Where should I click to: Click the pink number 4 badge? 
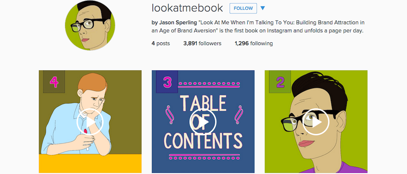[x=54, y=82]
